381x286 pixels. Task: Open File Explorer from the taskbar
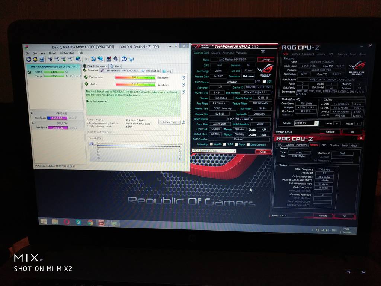click(55, 222)
